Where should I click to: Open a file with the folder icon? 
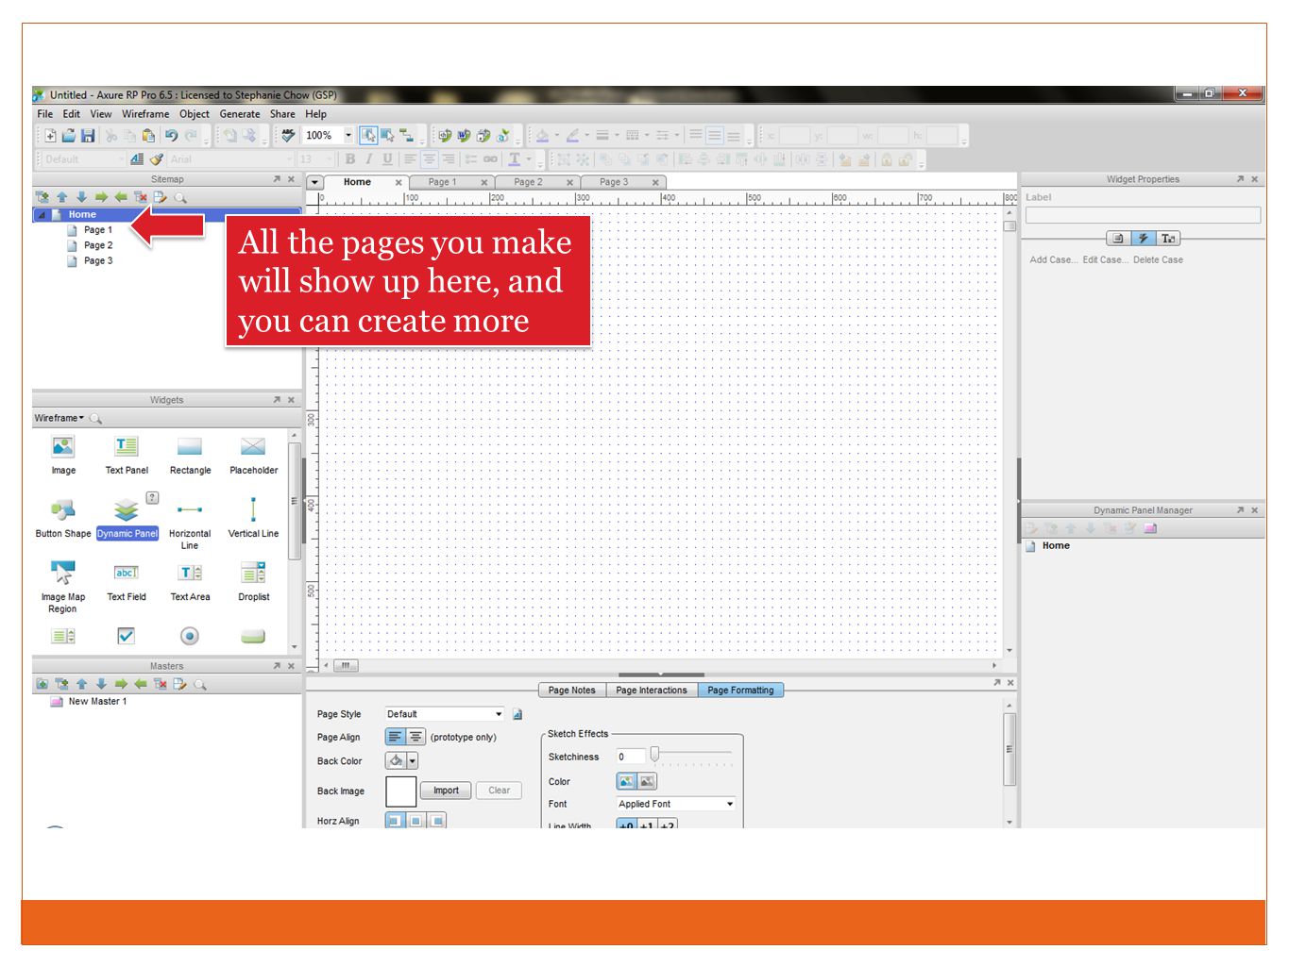[x=68, y=136]
